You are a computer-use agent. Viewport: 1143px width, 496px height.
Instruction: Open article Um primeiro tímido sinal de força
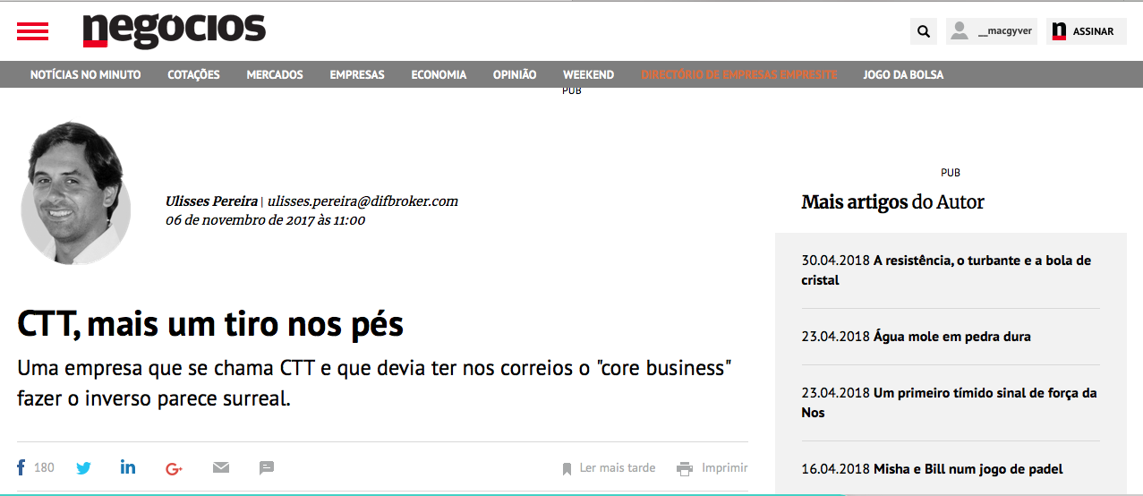(949, 403)
